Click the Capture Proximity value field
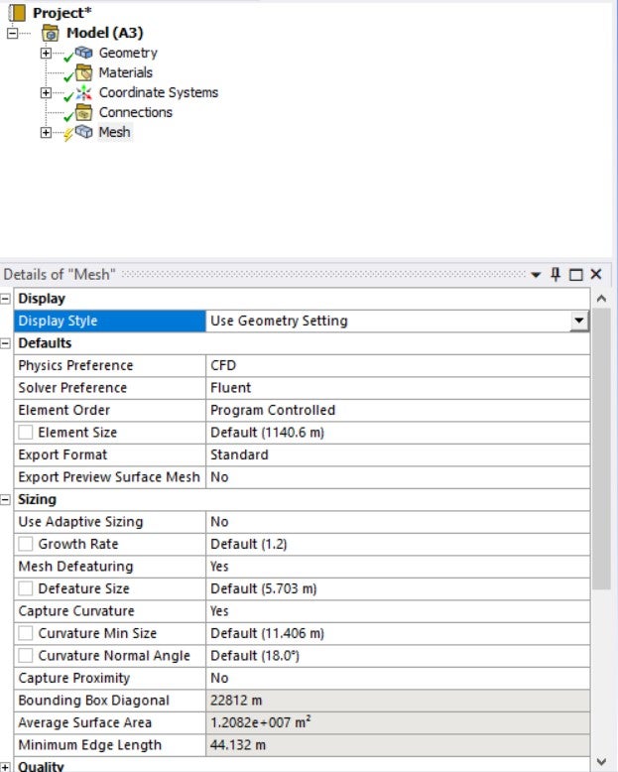The image size is (618, 772). [397, 678]
